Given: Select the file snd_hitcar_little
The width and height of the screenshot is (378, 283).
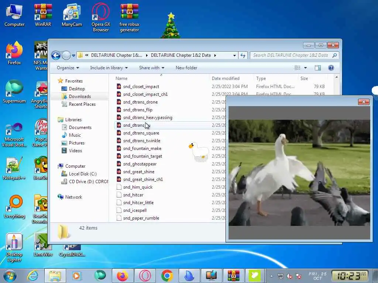Looking at the screenshot, I should tap(138, 203).
